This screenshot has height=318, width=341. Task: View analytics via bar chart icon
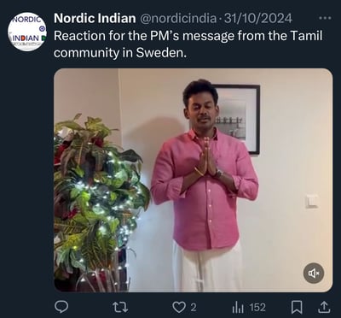239,307
